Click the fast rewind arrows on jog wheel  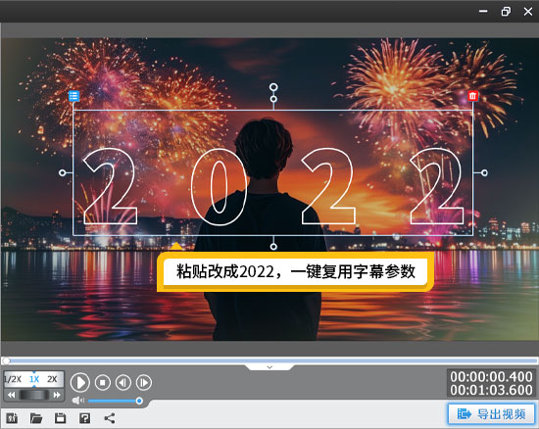pos(12,395)
